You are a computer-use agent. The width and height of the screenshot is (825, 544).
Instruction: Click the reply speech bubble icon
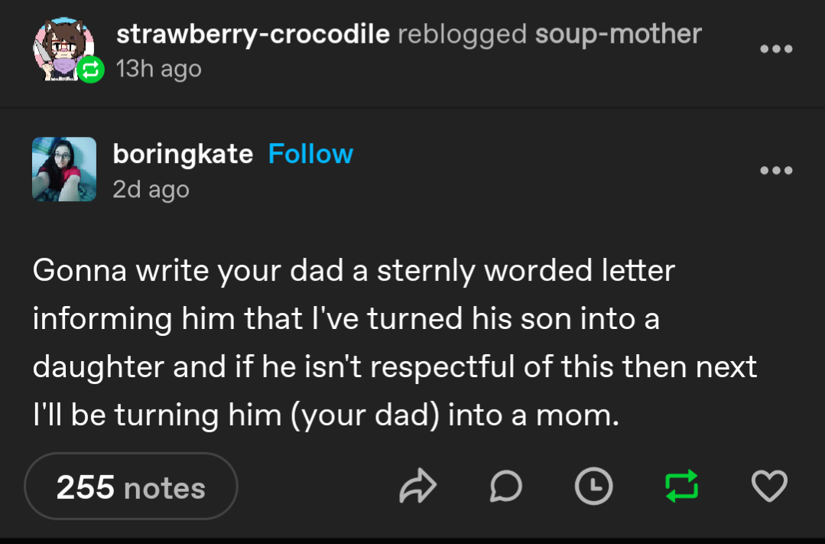(505, 487)
